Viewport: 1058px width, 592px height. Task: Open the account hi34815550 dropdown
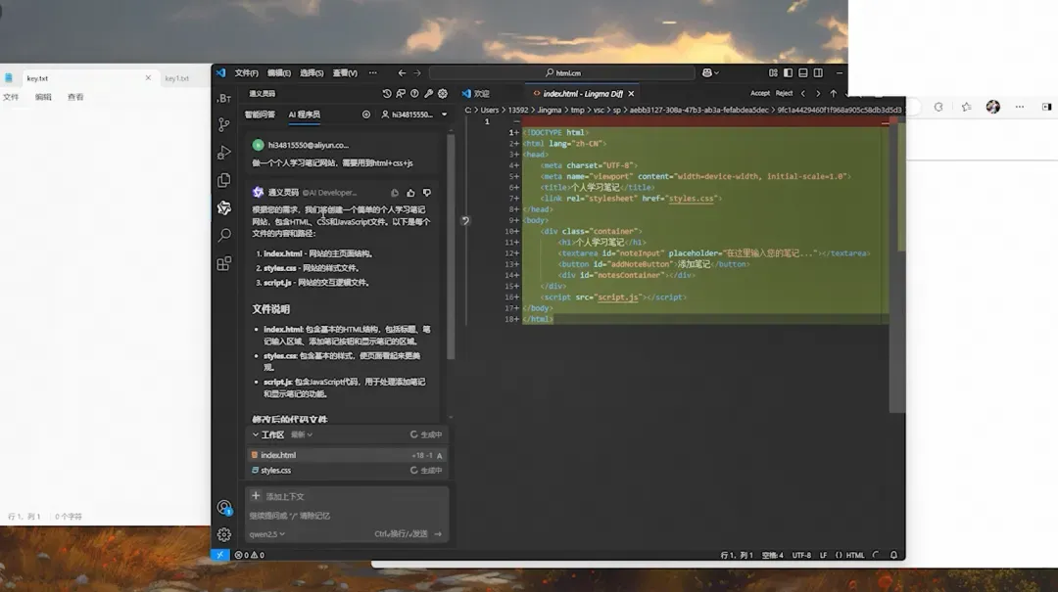click(x=414, y=114)
